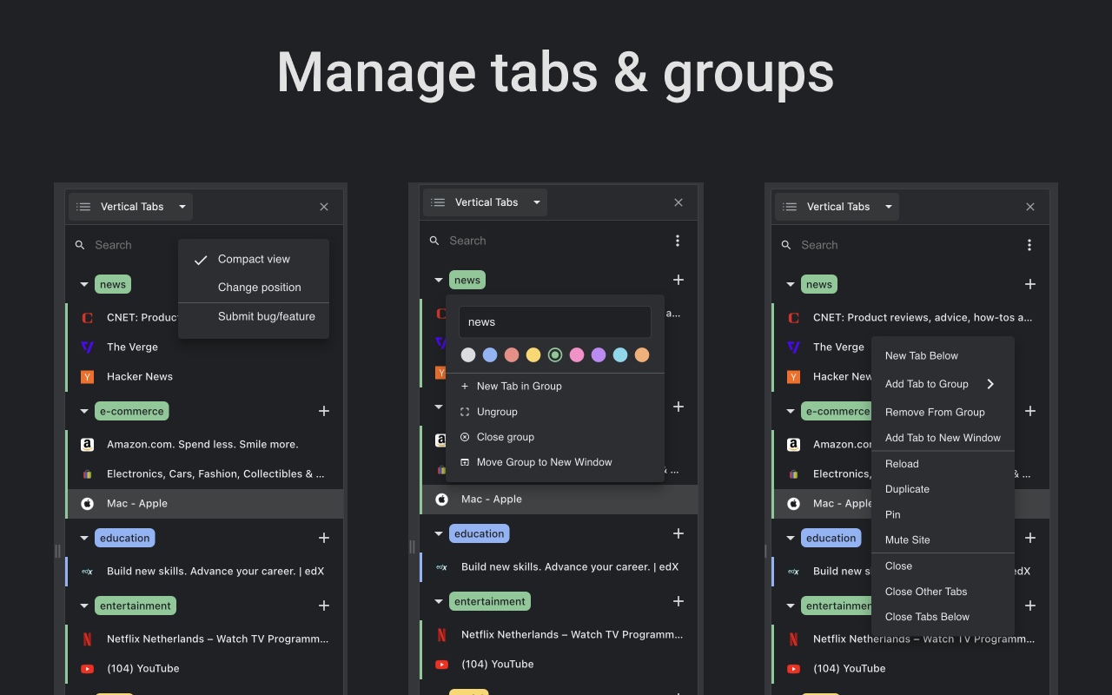Click the Vertical Tabs list icon
This screenshot has width=1112, height=695.
coord(83,207)
